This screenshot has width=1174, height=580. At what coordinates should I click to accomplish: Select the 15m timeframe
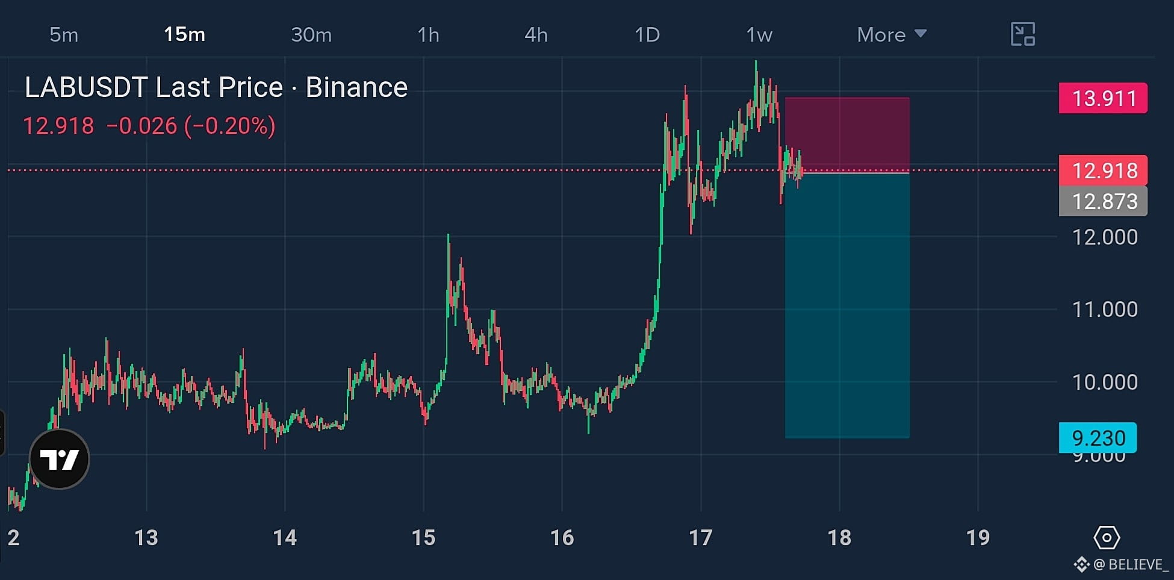[185, 35]
